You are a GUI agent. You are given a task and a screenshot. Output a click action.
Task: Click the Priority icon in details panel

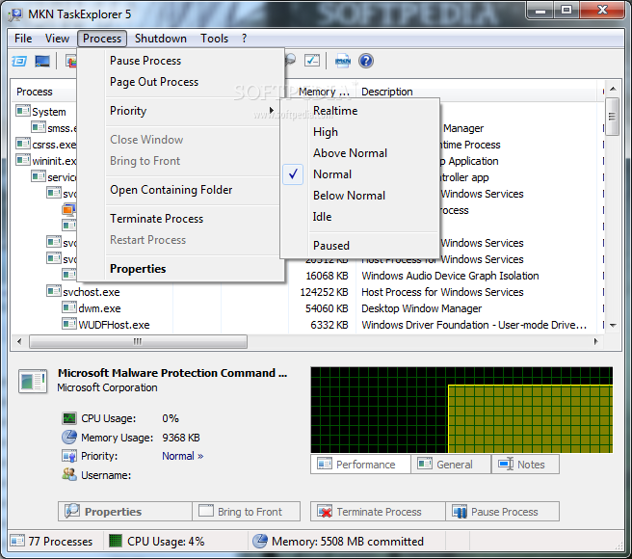[69, 456]
